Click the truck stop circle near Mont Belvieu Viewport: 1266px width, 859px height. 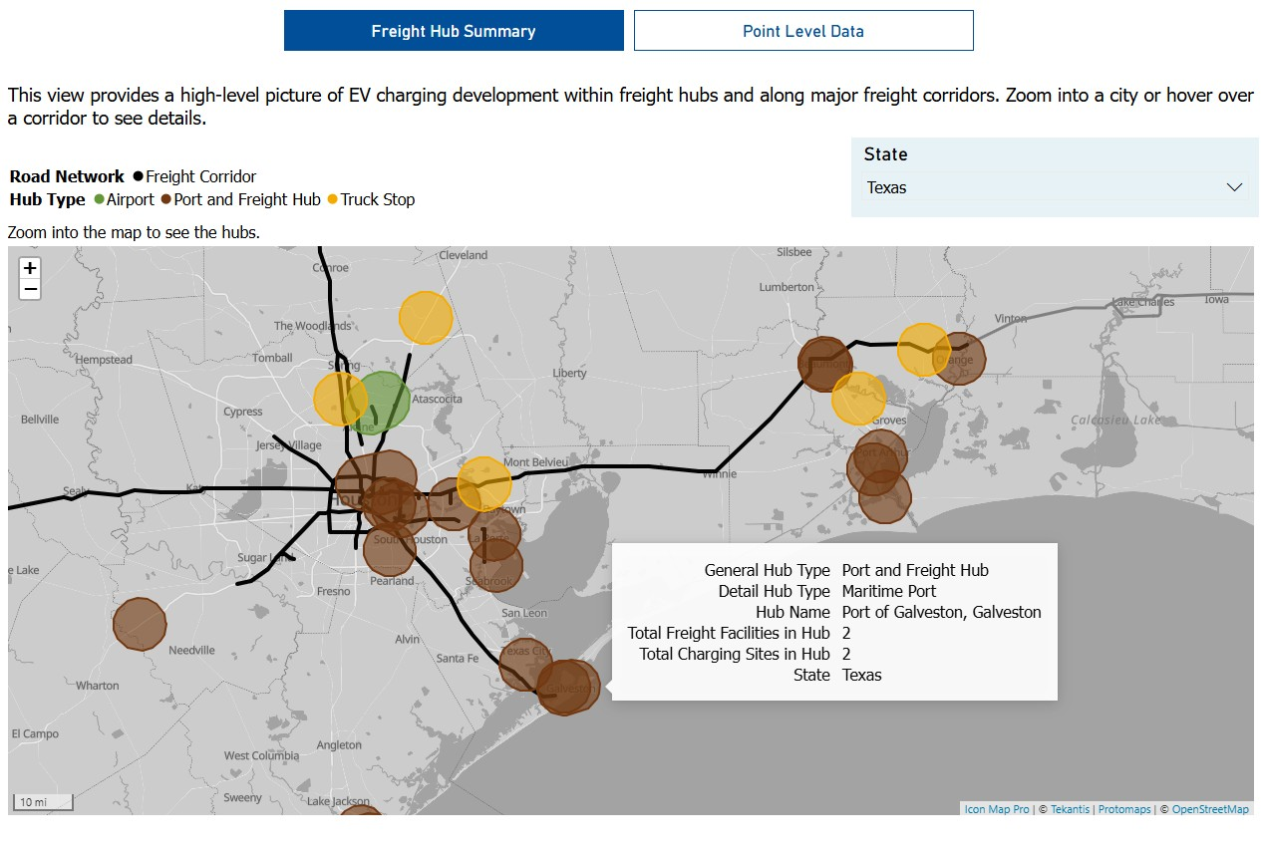click(484, 483)
